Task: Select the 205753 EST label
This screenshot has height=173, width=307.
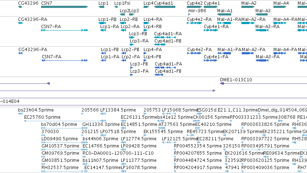Action: click(152, 110)
